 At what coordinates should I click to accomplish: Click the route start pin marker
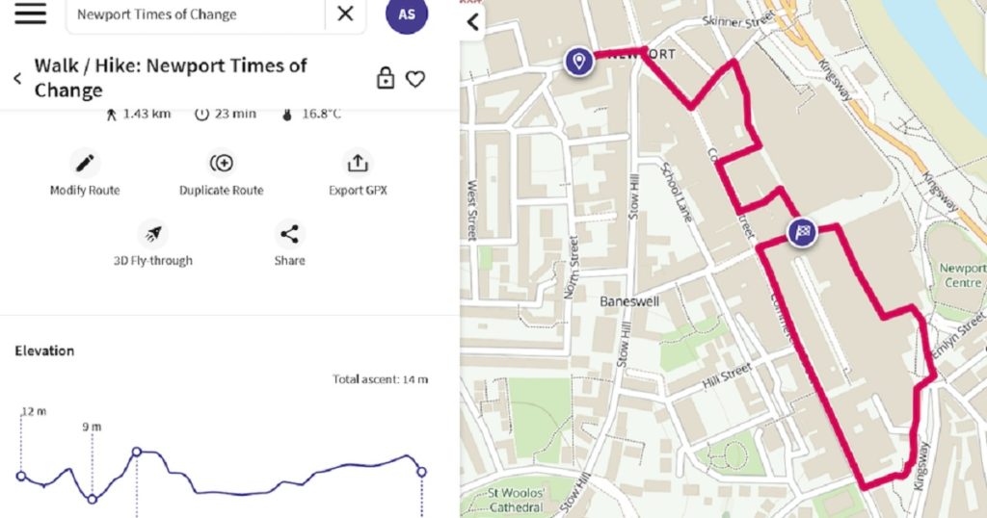pos(578,62)
